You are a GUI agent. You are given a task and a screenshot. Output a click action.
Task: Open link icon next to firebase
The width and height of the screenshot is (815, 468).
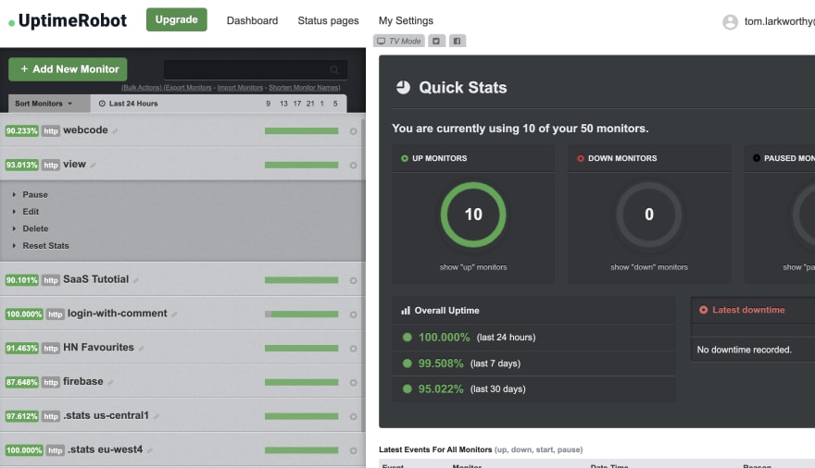110,382
